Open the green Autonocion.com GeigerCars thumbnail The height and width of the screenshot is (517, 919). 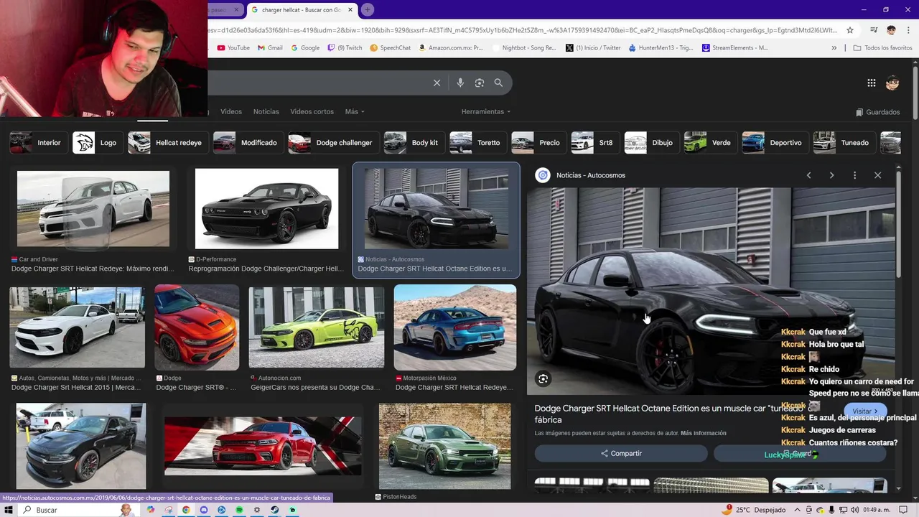point(317,327)
